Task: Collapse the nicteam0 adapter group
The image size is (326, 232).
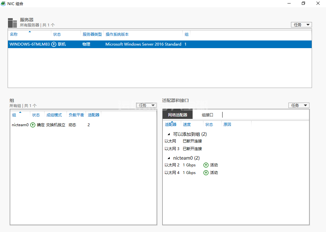Action: [x=169, y=158]
